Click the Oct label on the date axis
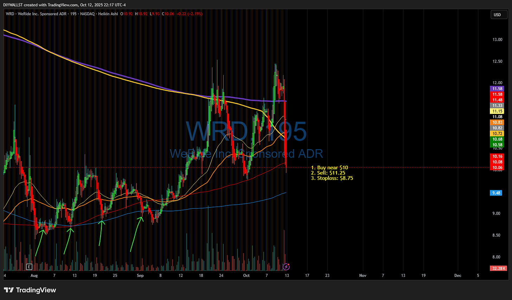The width and height of the screenshot is (512, 300). [246, 275]
